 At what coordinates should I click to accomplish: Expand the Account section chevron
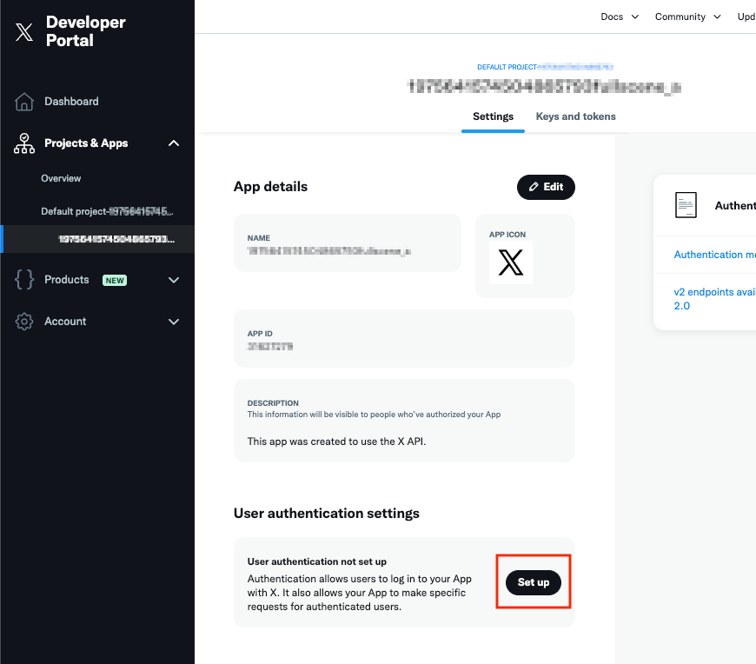click(x=174, y=322)
